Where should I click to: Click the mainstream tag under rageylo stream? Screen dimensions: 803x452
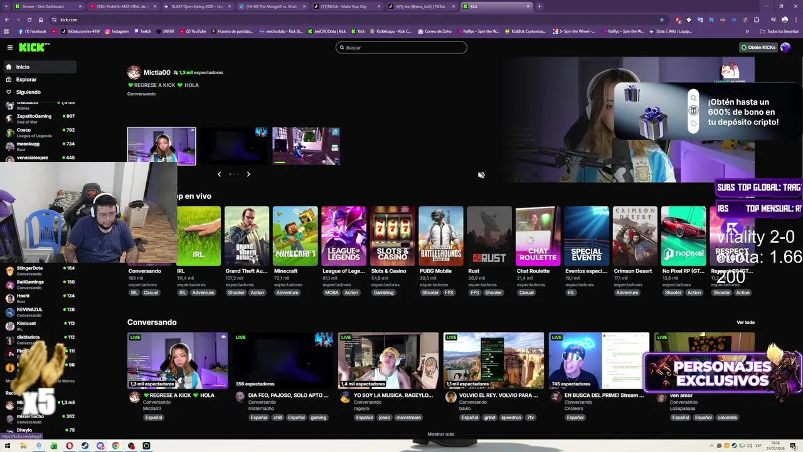pyautogui.click(x=408, y=417)
